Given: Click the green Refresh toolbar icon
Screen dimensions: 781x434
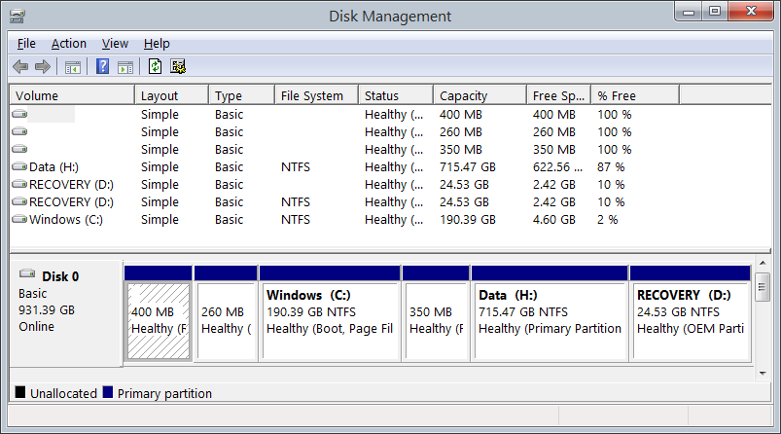Looking at the screenshot, I should (155, 66).
